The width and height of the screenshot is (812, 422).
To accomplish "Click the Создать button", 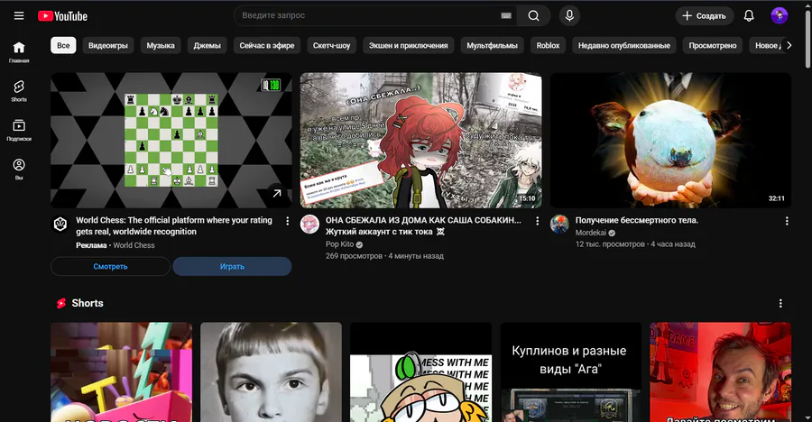I will pos(705,16).
